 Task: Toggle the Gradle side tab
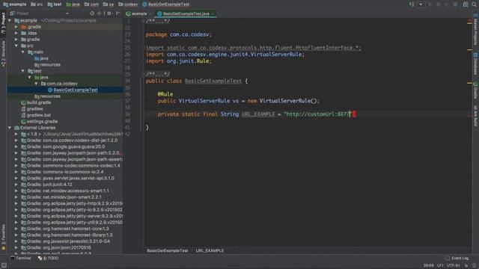[476, 90]
